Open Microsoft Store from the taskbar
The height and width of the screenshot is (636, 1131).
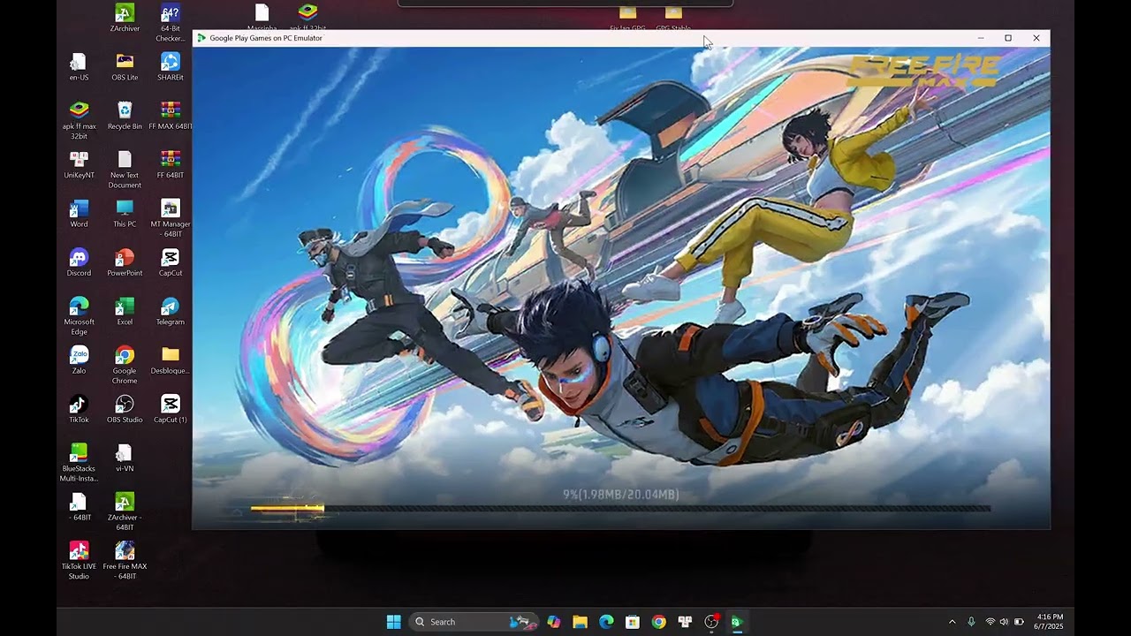633,622
